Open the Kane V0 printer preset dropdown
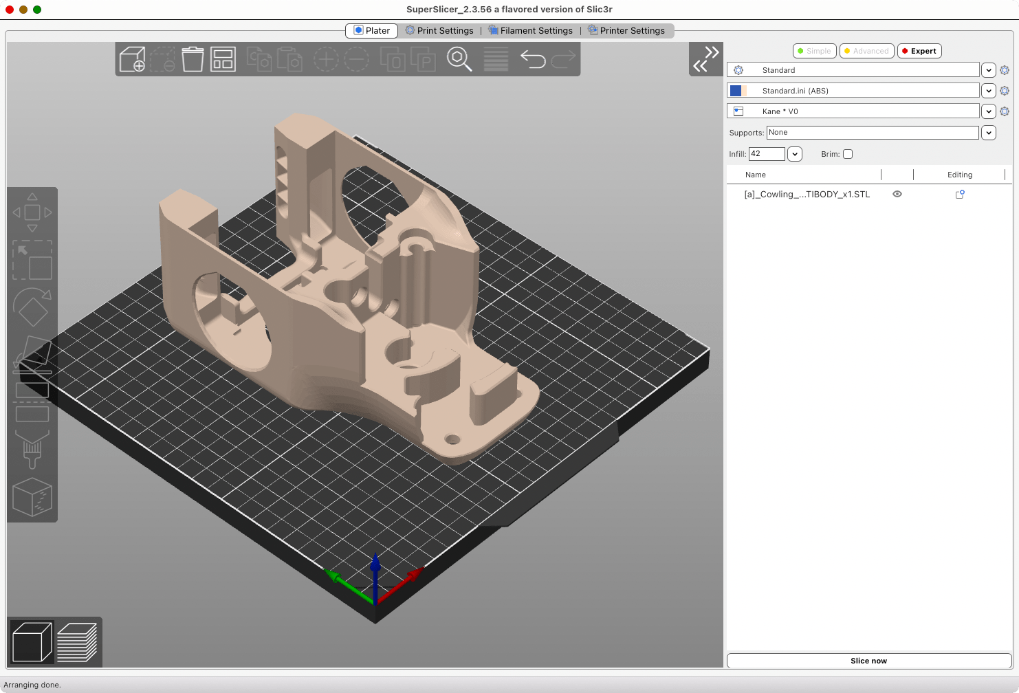 click(988, 111)
